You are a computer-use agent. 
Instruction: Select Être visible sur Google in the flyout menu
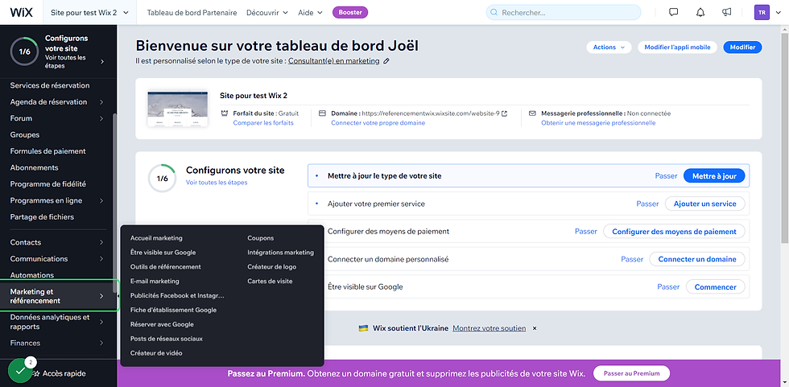163,253
